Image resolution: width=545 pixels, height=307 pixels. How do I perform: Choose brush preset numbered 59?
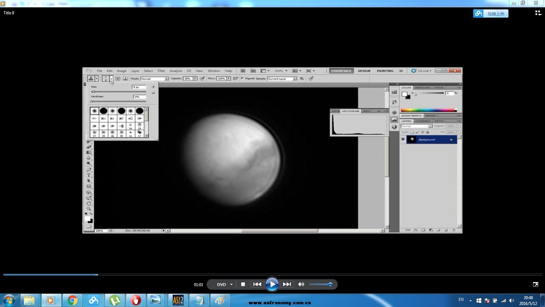[x=122, y=133]
